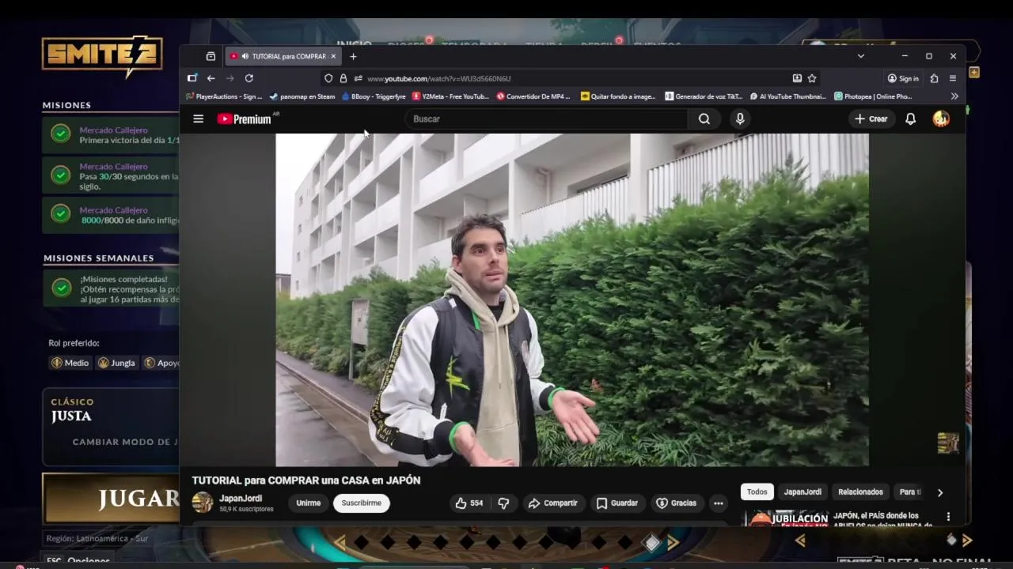Click checkmark for Pasa 30/30 segundos mission
The width and height of the screenshot is (1013, 569).
pyautogui.click(x=61, y=175)
